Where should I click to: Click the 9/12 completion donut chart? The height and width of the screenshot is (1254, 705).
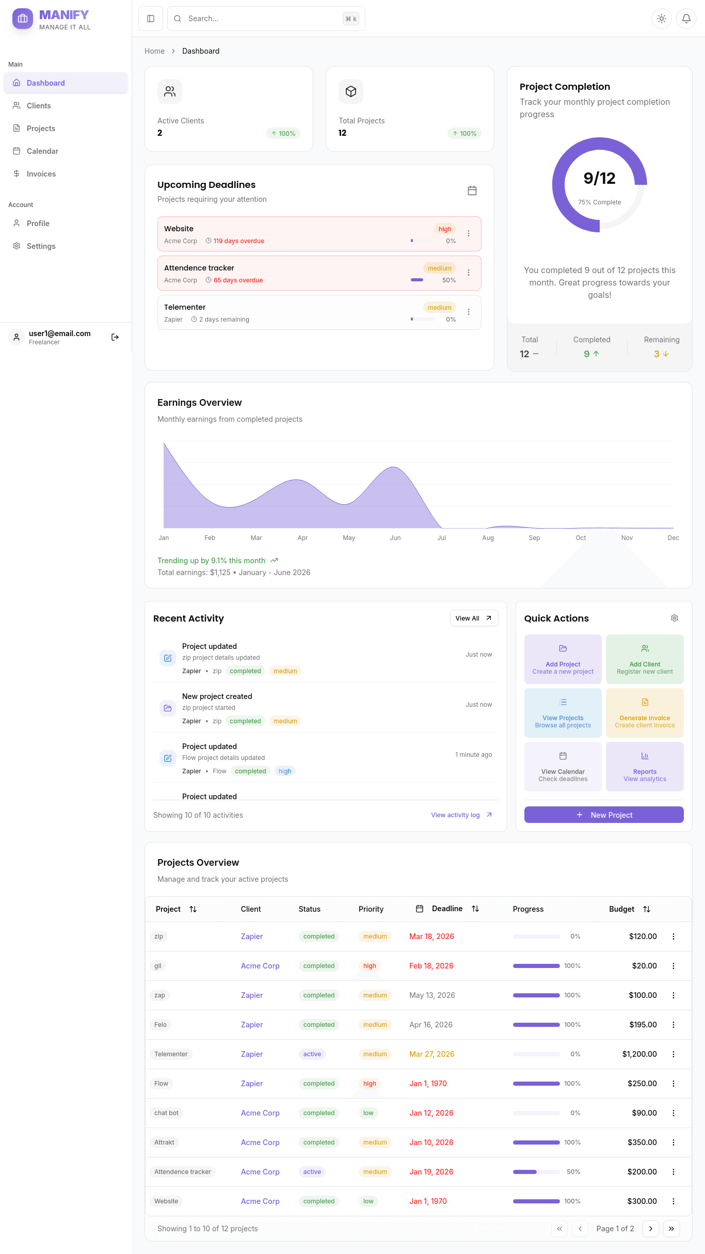599,185
